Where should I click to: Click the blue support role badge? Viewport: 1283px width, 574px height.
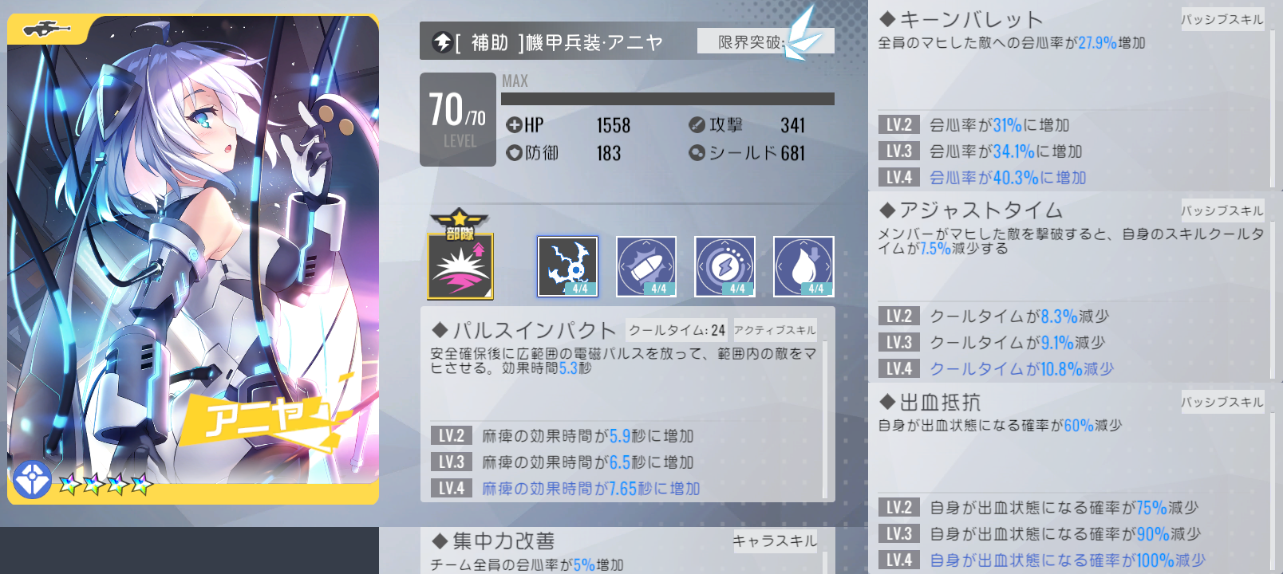(32, 480)
